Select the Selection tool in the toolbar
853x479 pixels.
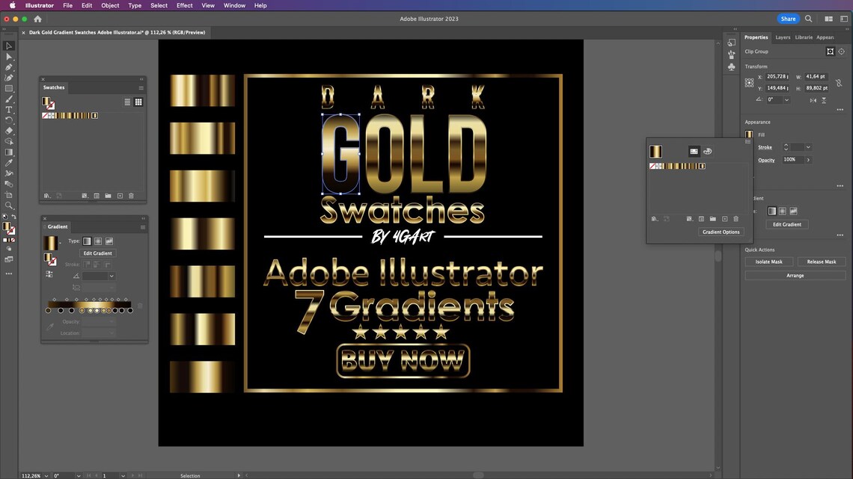tap(9, 46)
